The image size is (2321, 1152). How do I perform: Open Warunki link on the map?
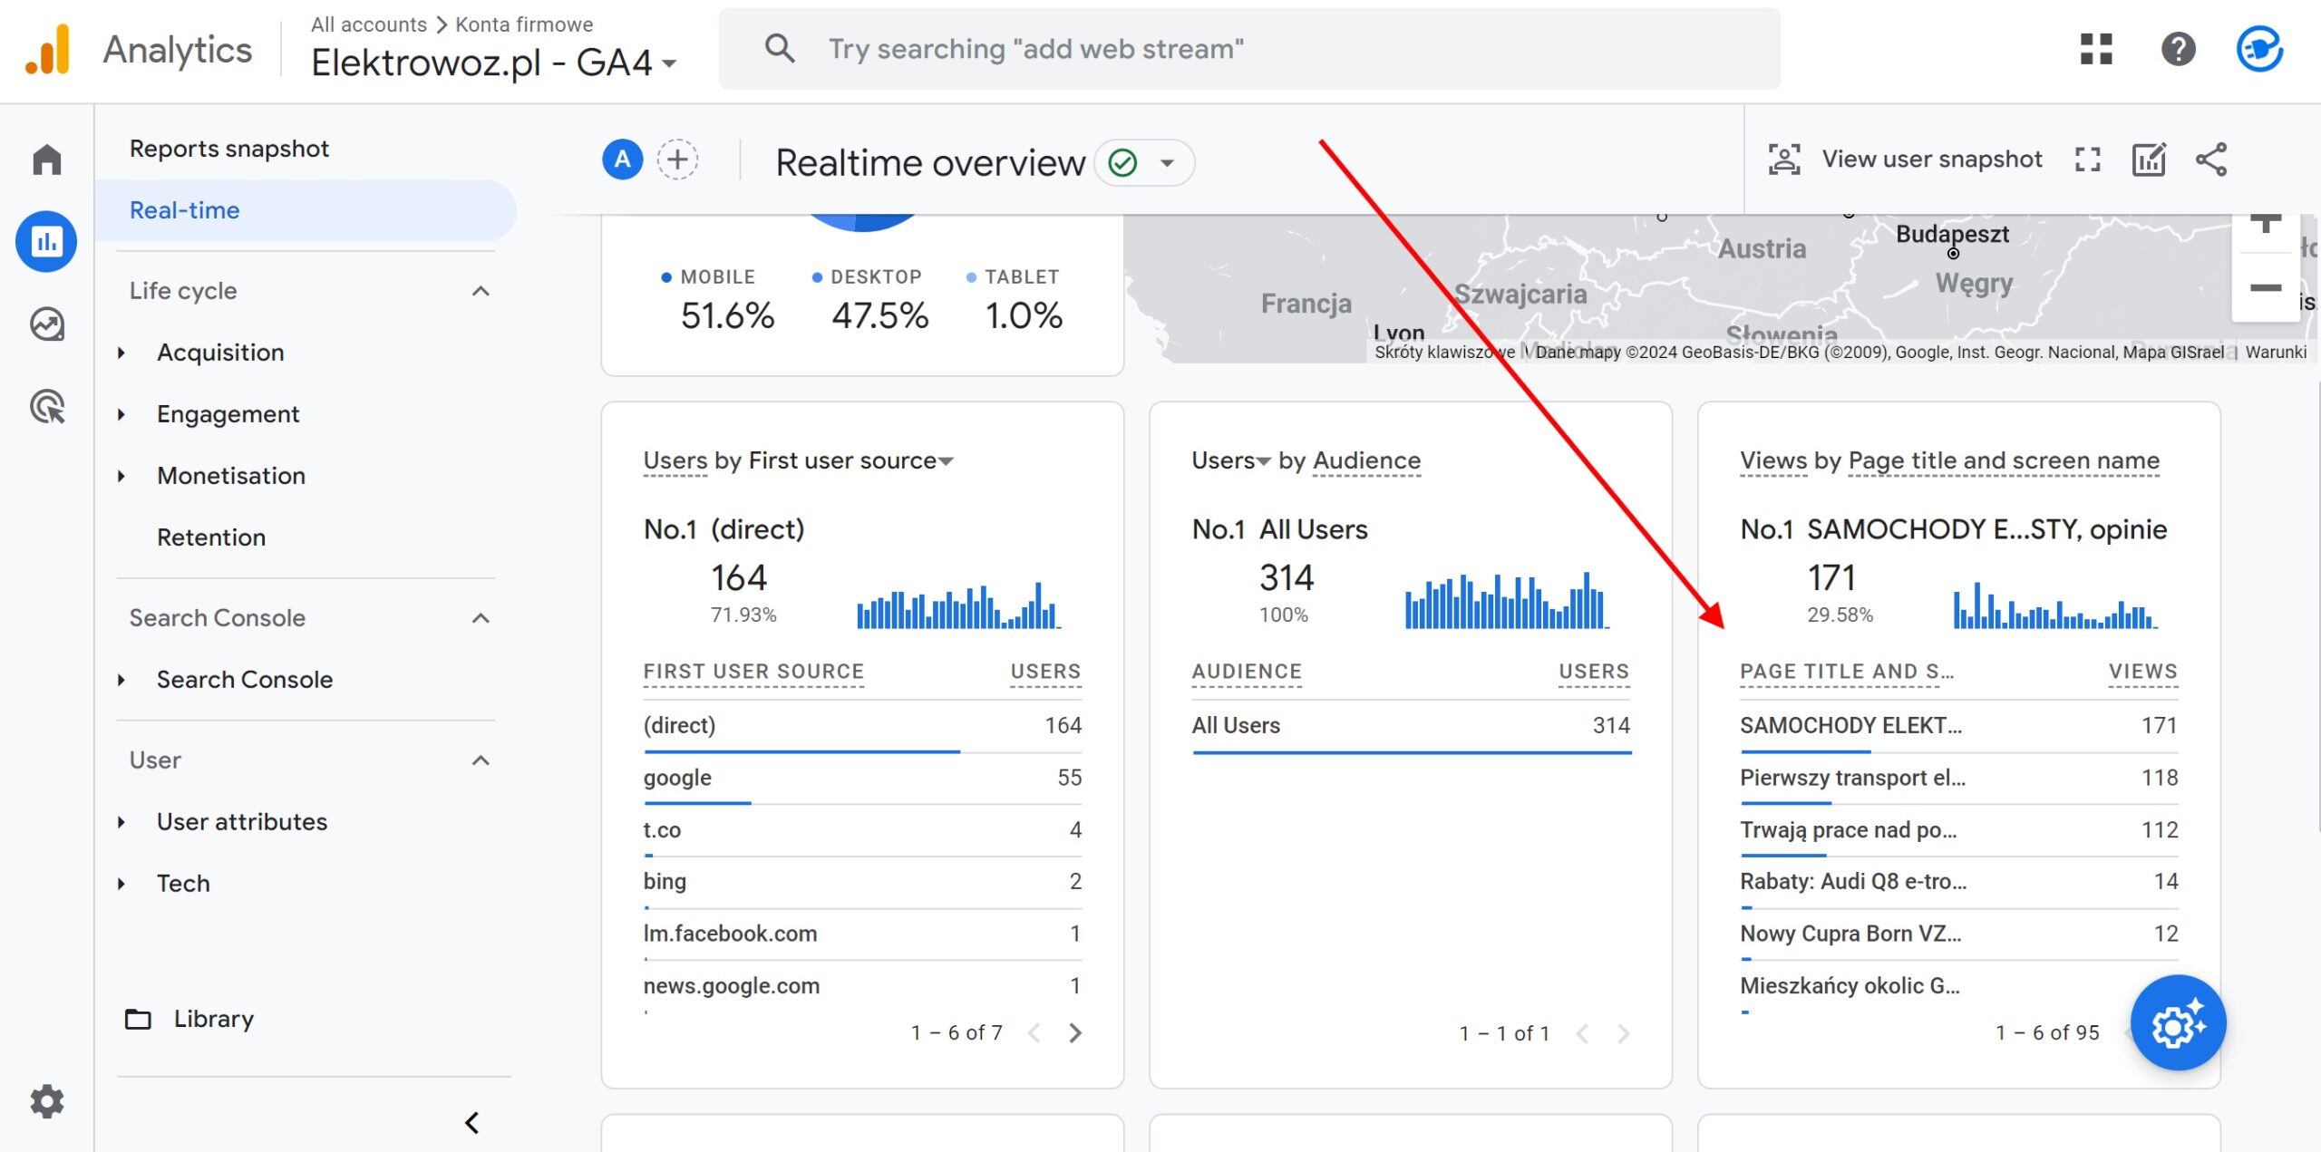click(2276, 353)
